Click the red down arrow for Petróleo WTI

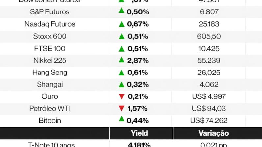tap(122, 108)
